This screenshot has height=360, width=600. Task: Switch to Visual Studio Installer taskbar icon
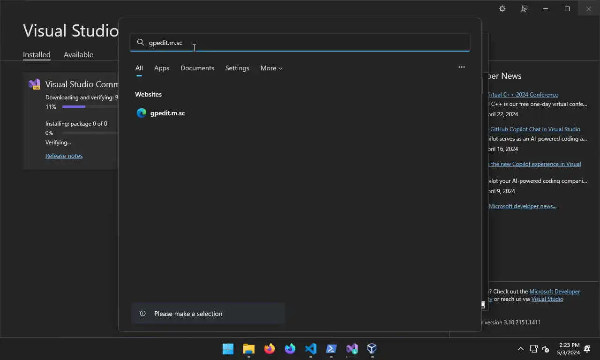click(352, 349)
